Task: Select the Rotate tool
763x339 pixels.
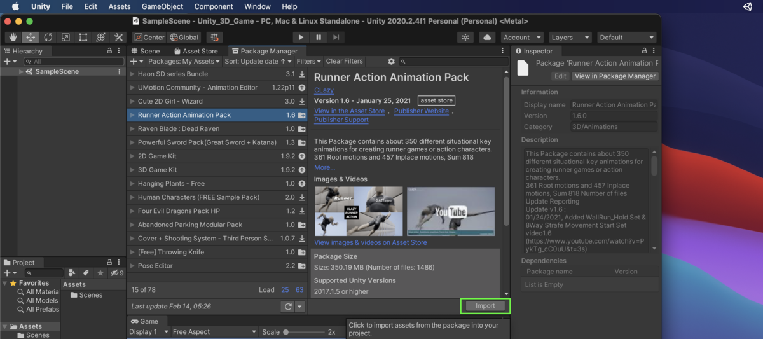Action: (x=48, y=38)
